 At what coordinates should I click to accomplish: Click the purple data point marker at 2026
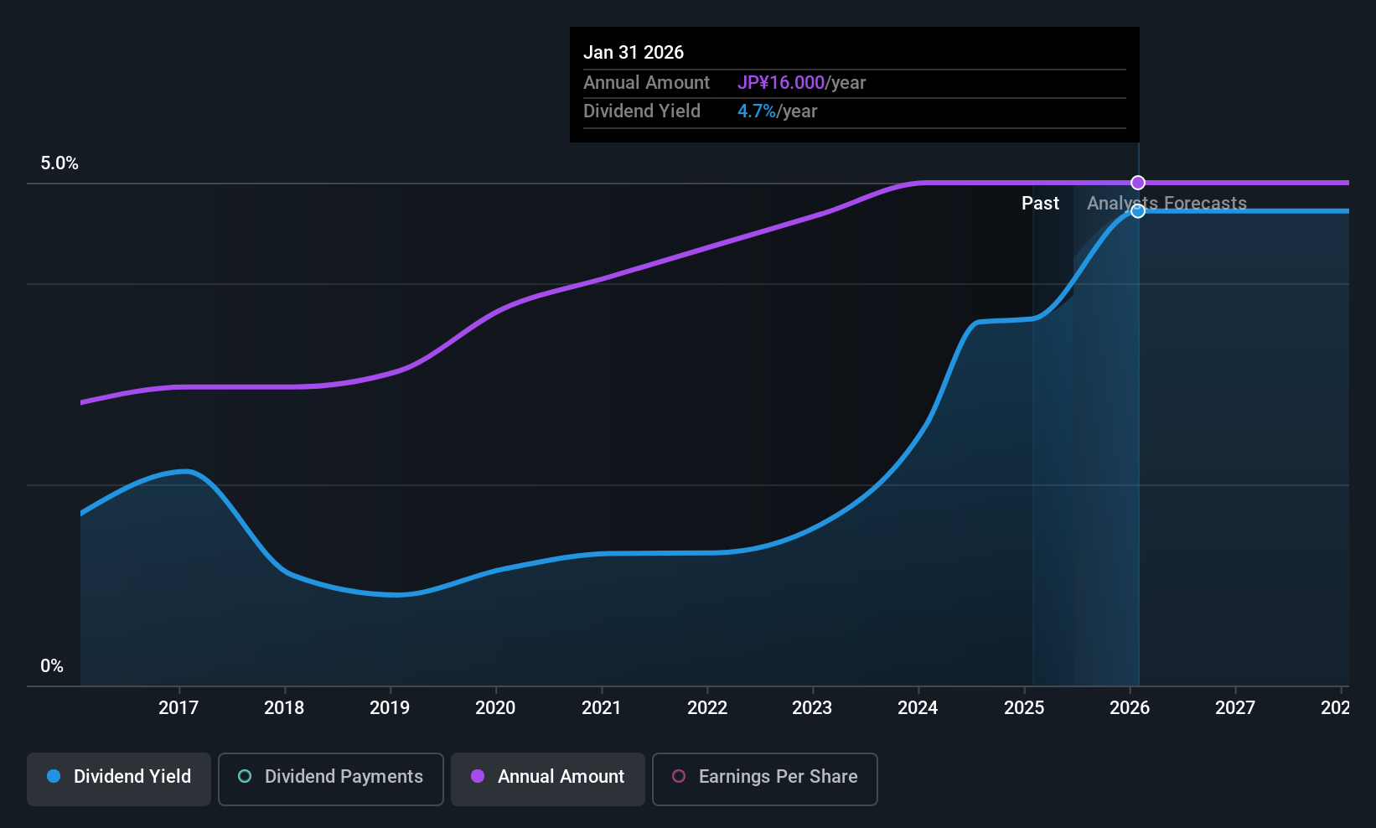coord(1138,183)
